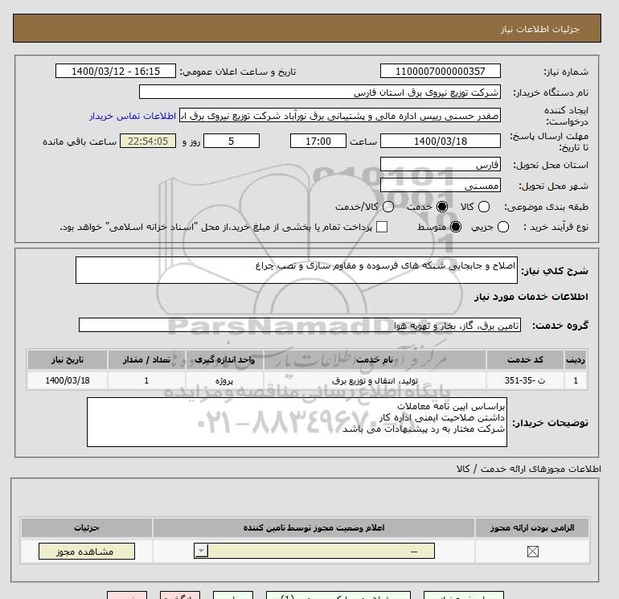Click the delivery city field (ممسنی)
The image size is (619, 599).
(441, 185)
